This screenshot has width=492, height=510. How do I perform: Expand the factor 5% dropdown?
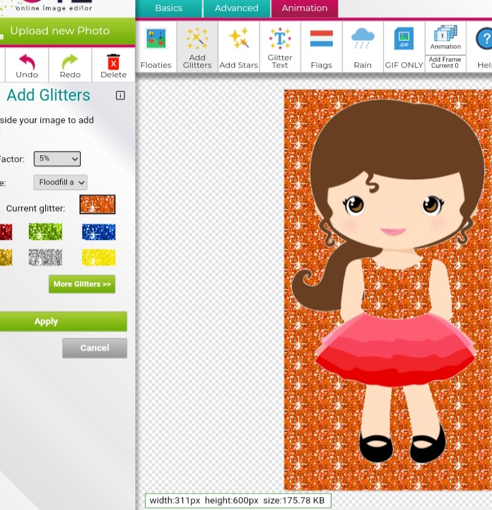[x=57, y=159]
